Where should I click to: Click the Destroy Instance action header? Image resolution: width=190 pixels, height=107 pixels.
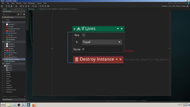pyautogui.click(x=98, y=59)
